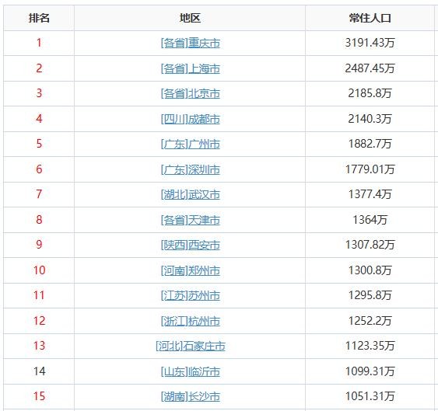Click the 排名 column header

tap(39, 18)
